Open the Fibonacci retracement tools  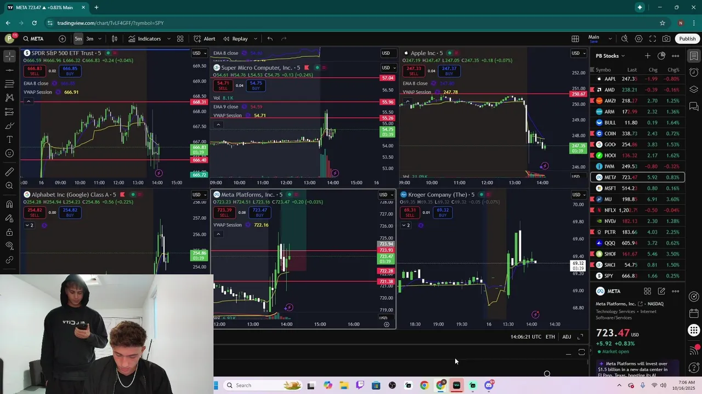click(9, 84)
